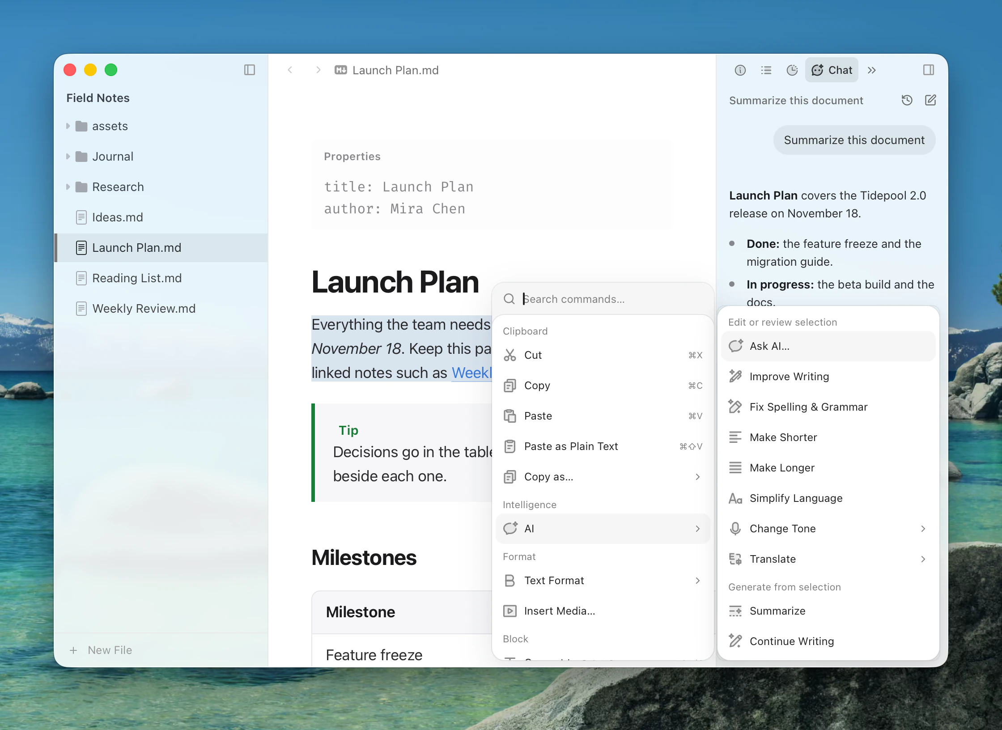Start a new chat compose icon
Screen dimensions: 1002x730
[930, 100]
